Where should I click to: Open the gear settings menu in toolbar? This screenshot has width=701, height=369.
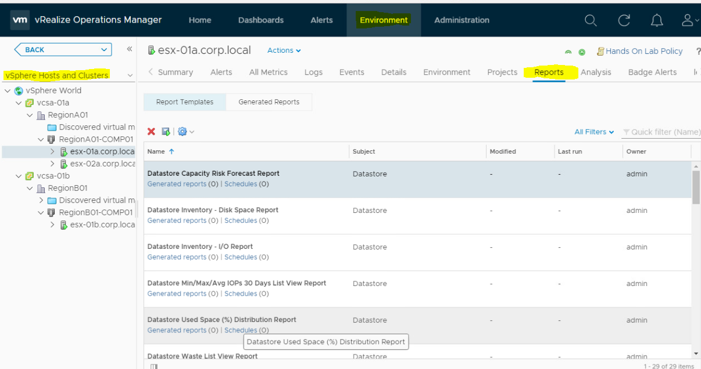[186, 132]
